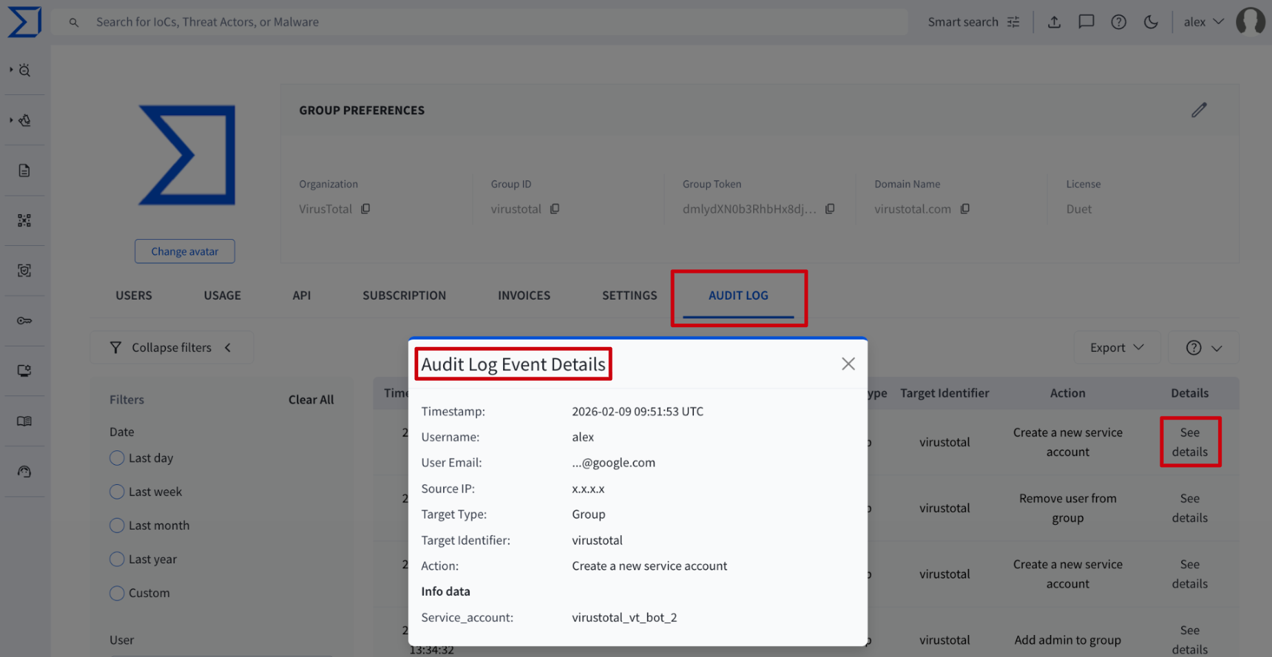
Task: Copy the Domain Name virustotal.com value
Action: pos(965,209)
